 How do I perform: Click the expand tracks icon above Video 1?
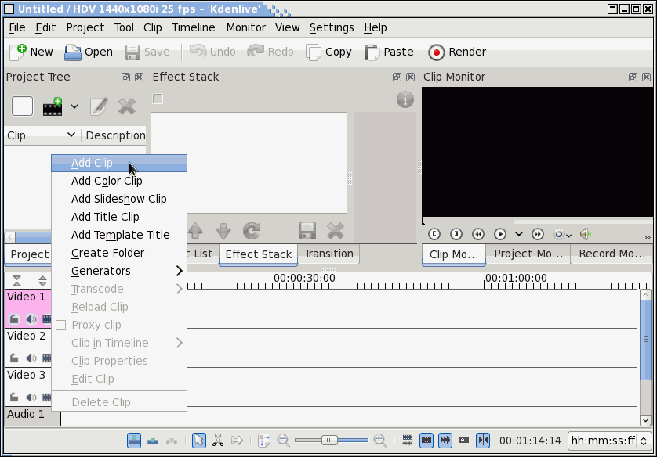(42, 281)
